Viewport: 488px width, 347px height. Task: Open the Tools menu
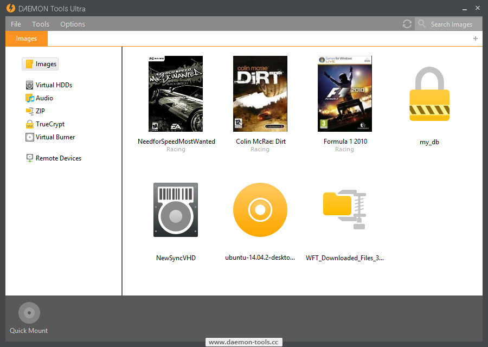(41, 24)
